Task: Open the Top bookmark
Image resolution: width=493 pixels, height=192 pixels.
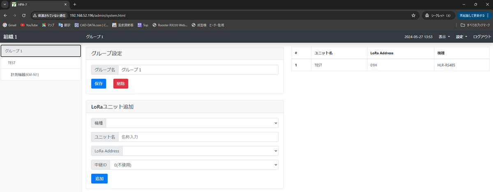Action: [143, 25]
